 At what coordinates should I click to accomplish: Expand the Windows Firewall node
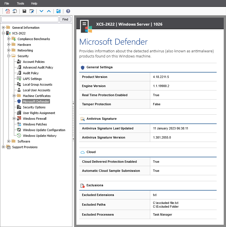[14, 118]
